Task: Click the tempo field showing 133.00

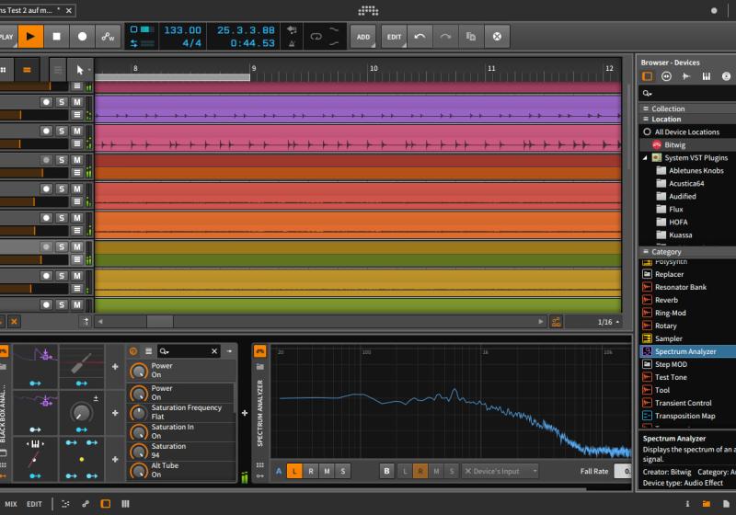Action: tap(182, 30)
